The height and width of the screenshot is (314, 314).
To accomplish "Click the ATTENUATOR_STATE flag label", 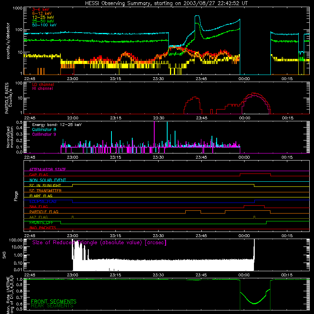I will point(47,170).
